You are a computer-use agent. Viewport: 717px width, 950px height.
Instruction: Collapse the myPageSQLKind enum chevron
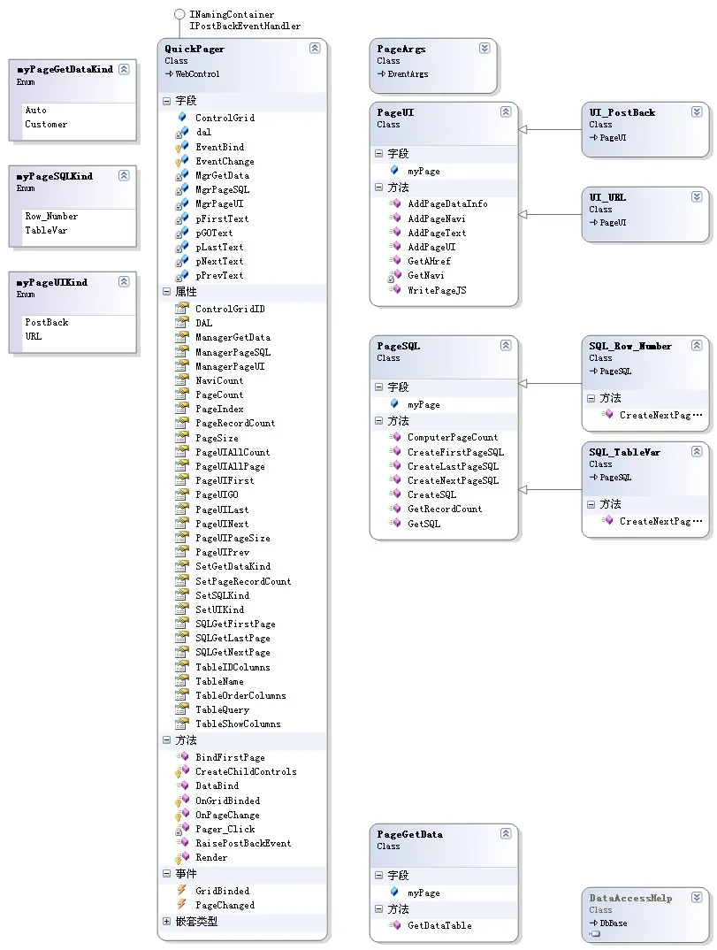click(x=124, y=175)
